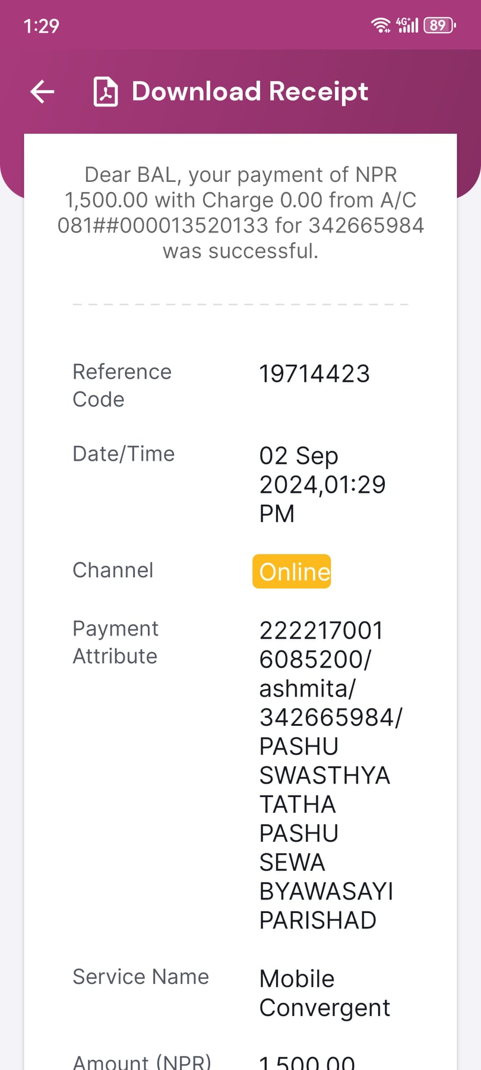
Task: Tap the reference code 19714423
Action: click(315, 374)
